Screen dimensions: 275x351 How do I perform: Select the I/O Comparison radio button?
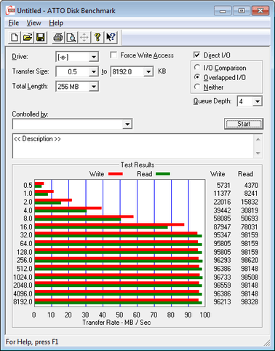(197, 67)
